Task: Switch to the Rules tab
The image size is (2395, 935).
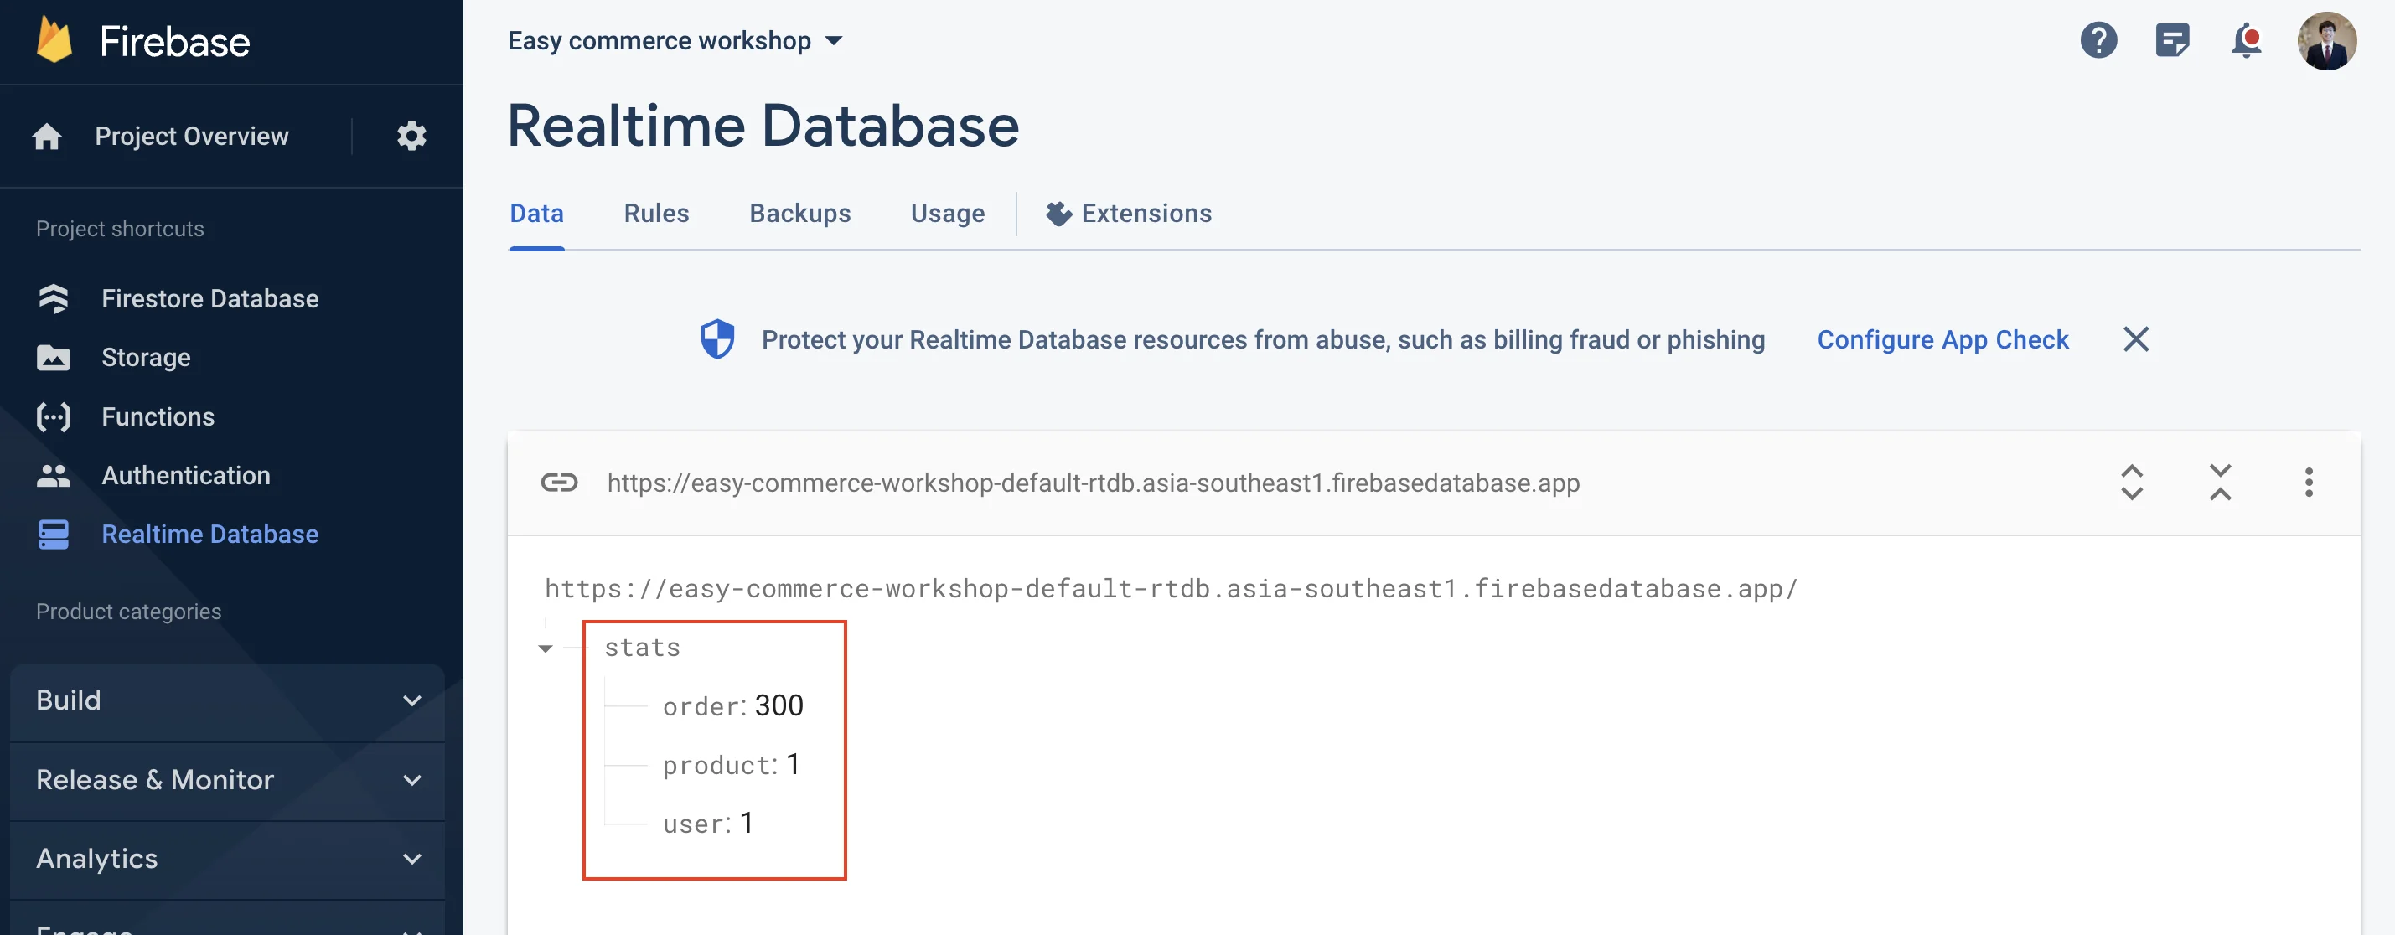Action: click(x=656, y=214)
